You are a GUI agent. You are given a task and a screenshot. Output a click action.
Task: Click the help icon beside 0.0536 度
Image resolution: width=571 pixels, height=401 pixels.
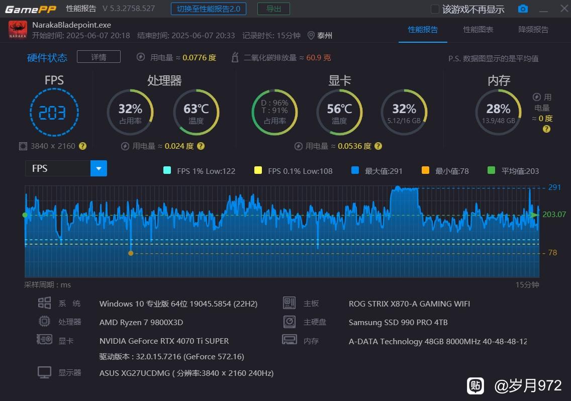tap(378, 146)
